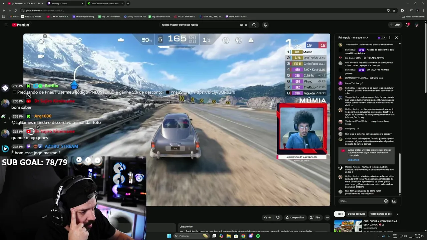
Task: Open the Gmail bookmark
Action: [x=14, y=17]
